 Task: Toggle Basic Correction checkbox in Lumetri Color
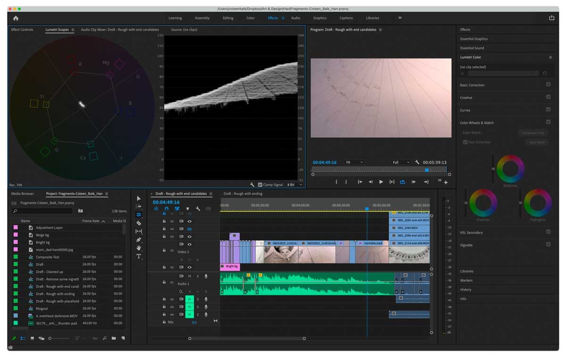pyautogui.click(x=548, y=84)
